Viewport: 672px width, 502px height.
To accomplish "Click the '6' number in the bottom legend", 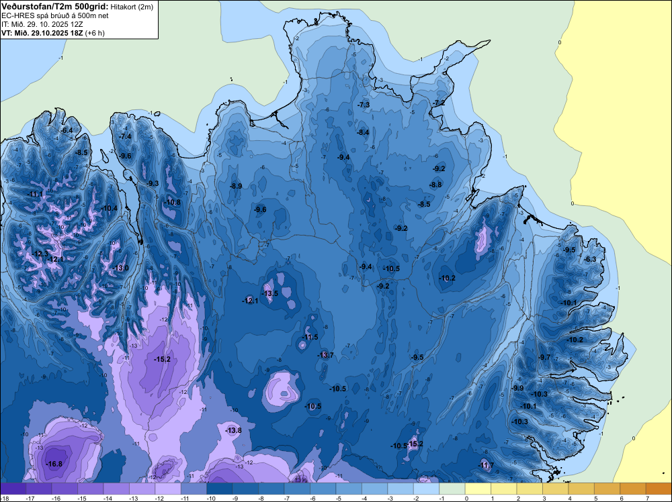I will pyautogui.click(x=622, y=499).
